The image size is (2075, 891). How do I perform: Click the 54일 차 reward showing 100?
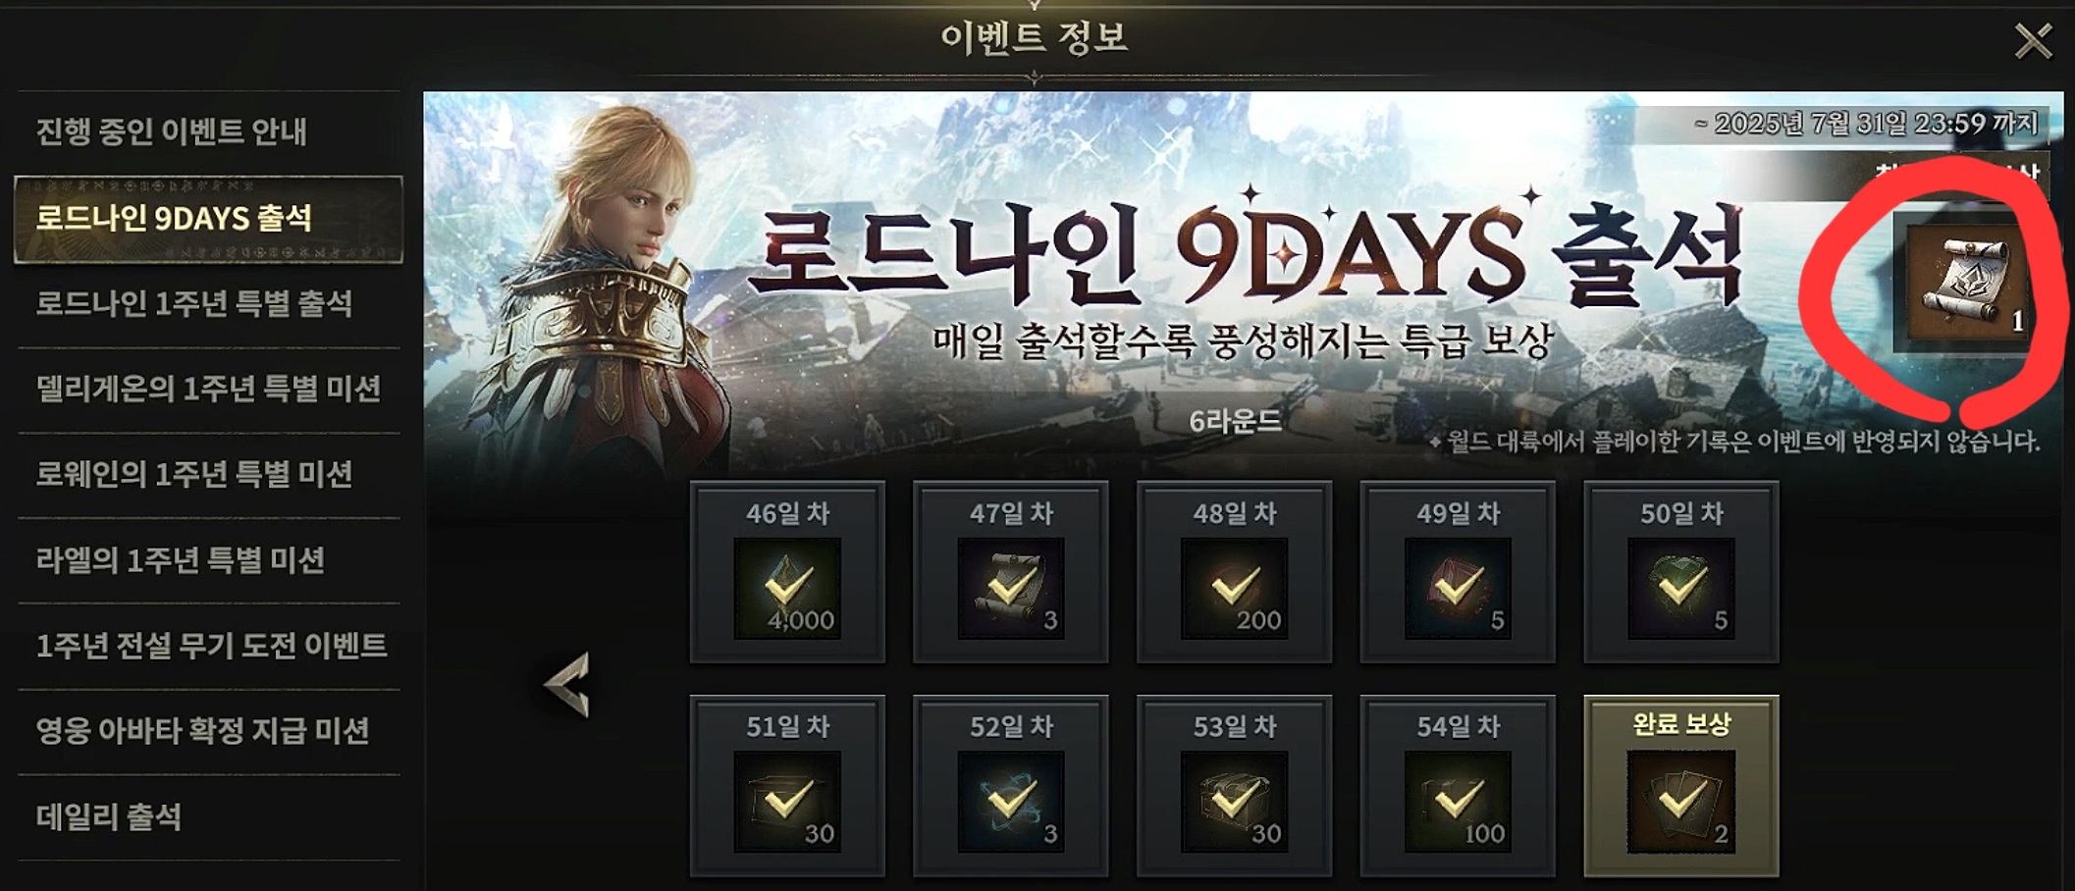click(1459, 802)
